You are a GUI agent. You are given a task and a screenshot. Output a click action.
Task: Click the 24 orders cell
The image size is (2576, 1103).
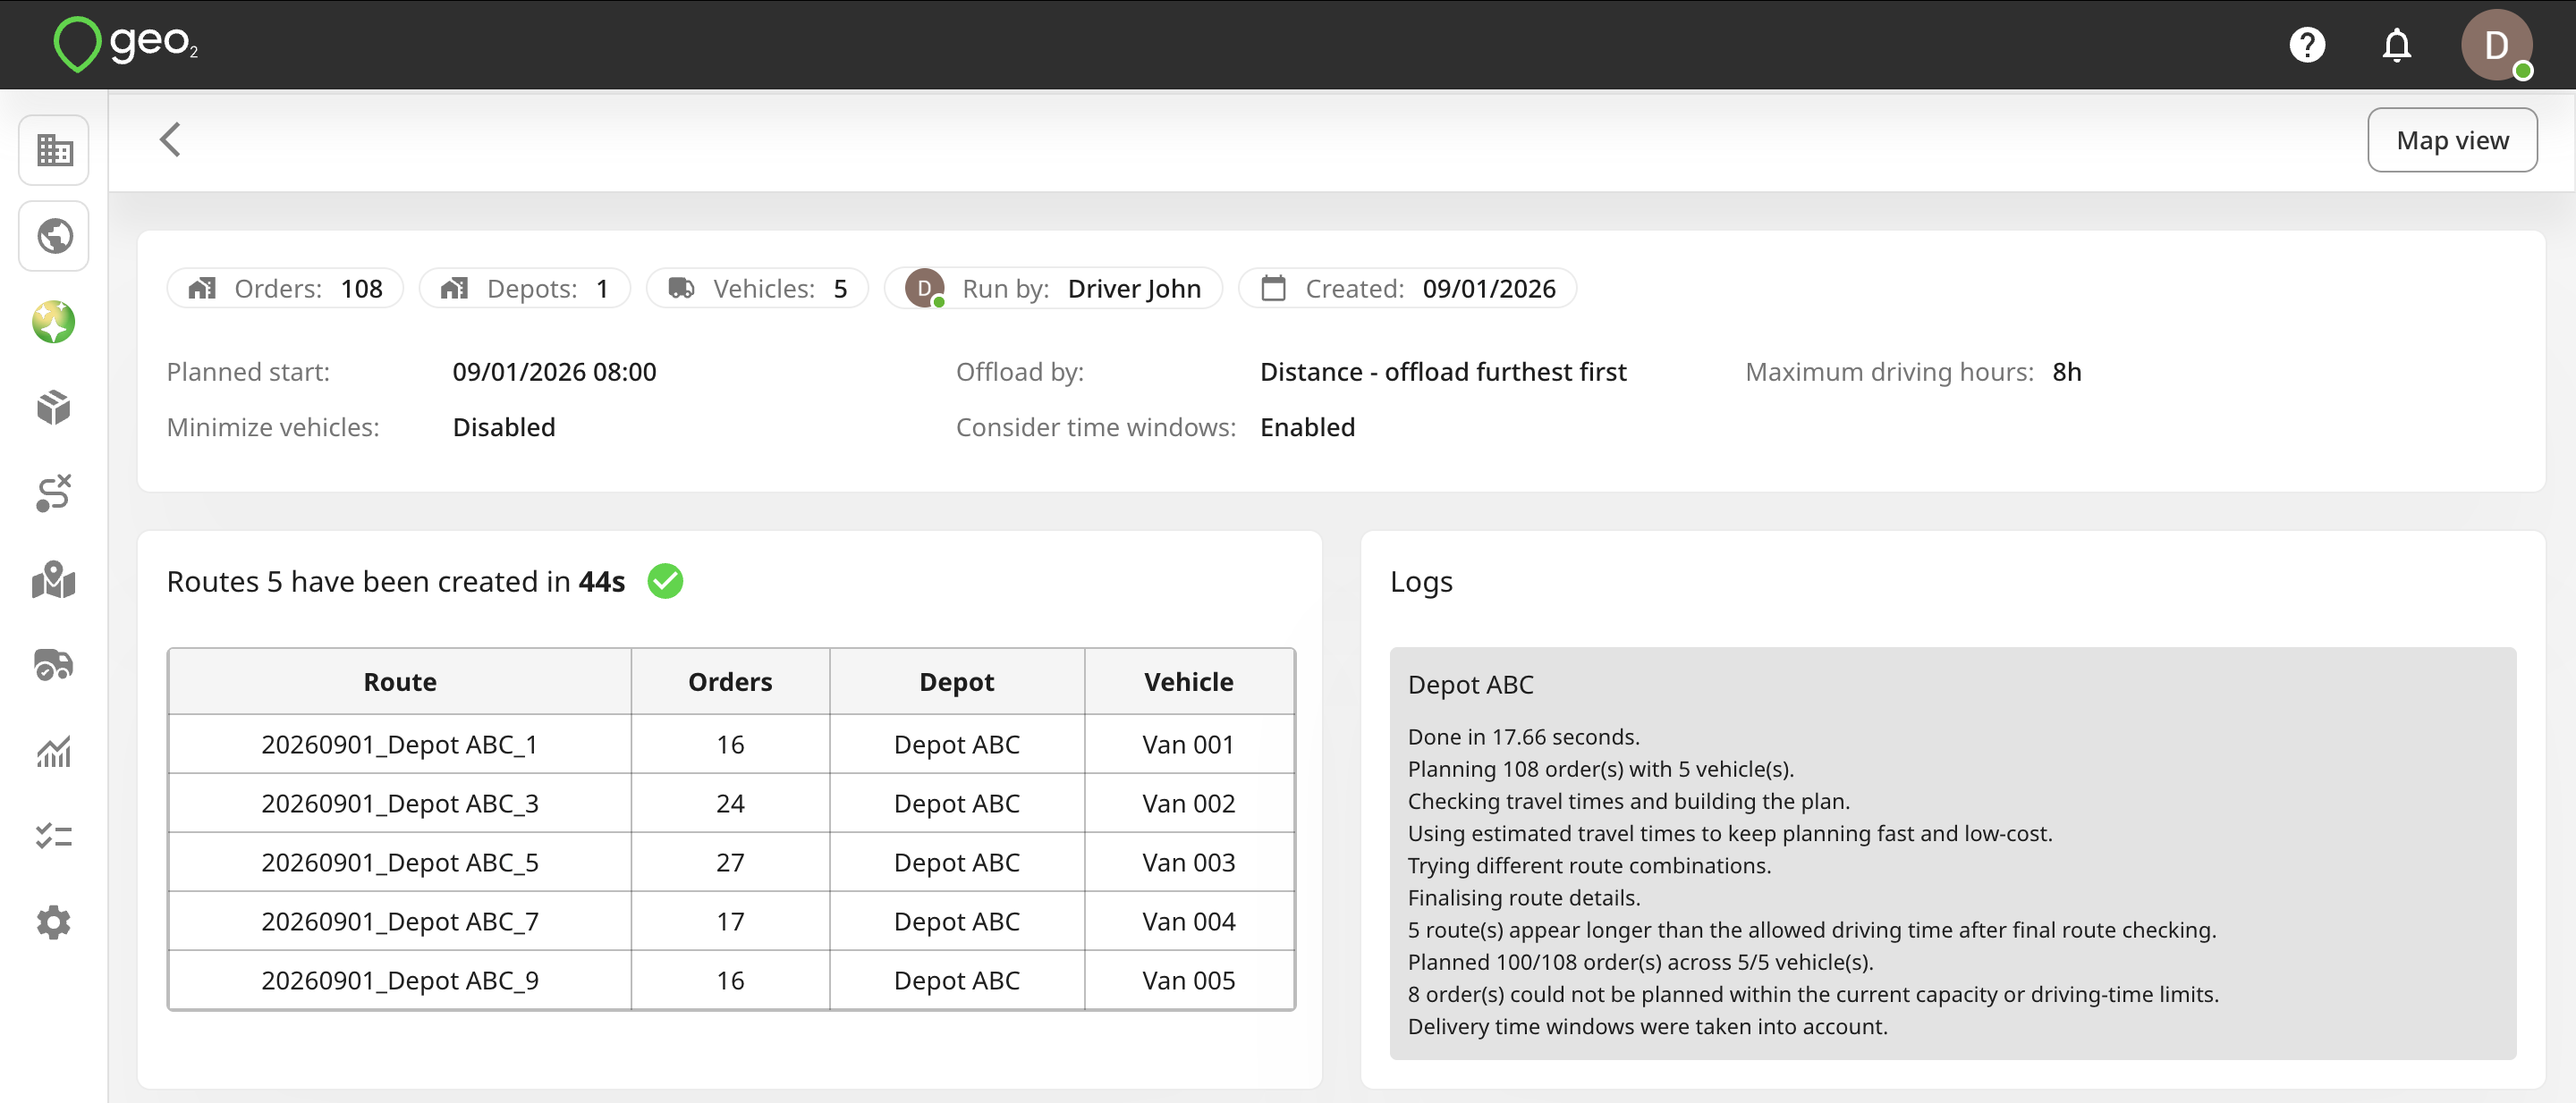coord(730,804)
